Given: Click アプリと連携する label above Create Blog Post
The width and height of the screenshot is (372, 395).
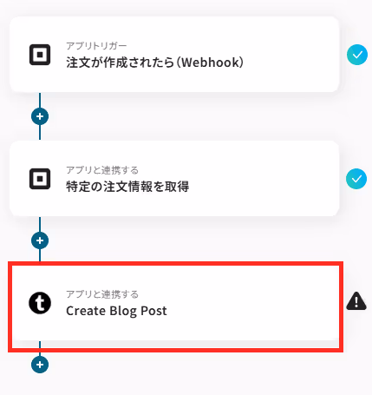Looking at the screenshot, I should 102,294.
